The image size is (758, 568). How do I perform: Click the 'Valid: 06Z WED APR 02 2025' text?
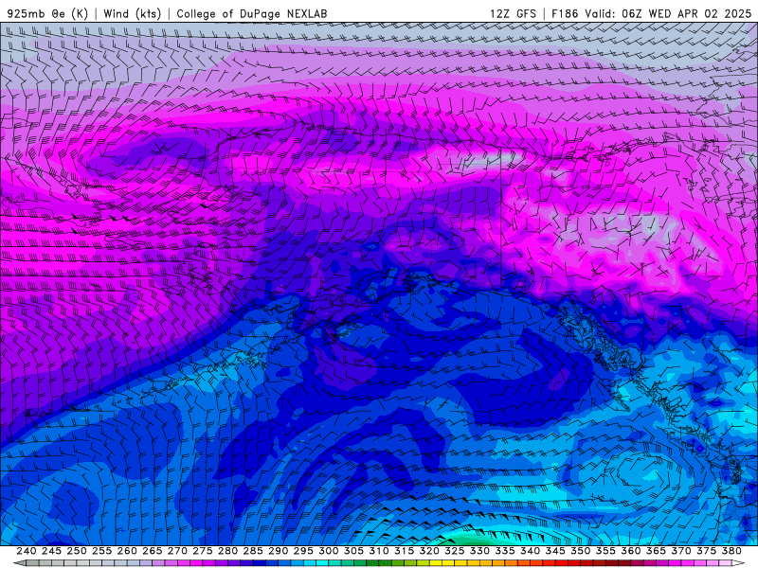point(668,14)
